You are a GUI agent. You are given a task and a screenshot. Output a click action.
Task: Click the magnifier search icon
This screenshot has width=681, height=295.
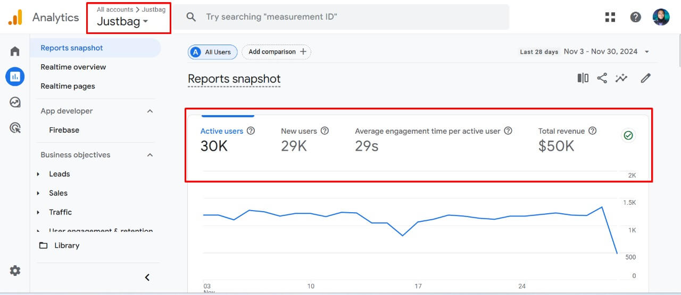[192, 17]
